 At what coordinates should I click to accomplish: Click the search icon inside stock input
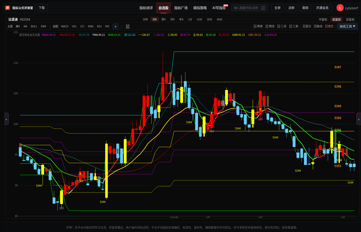[x=263, y=8]
